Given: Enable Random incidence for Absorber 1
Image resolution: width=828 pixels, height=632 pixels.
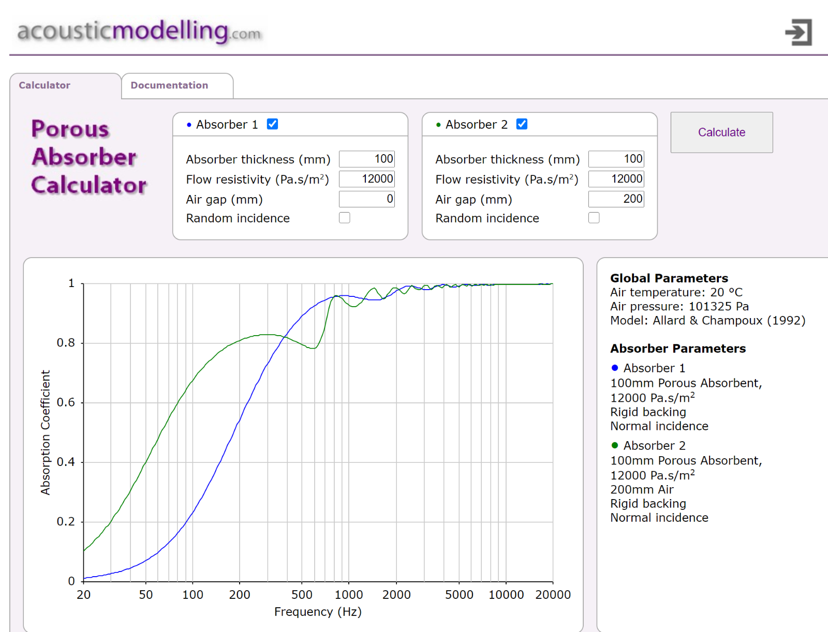Looking at the screenshot, I should coord(345,218).
